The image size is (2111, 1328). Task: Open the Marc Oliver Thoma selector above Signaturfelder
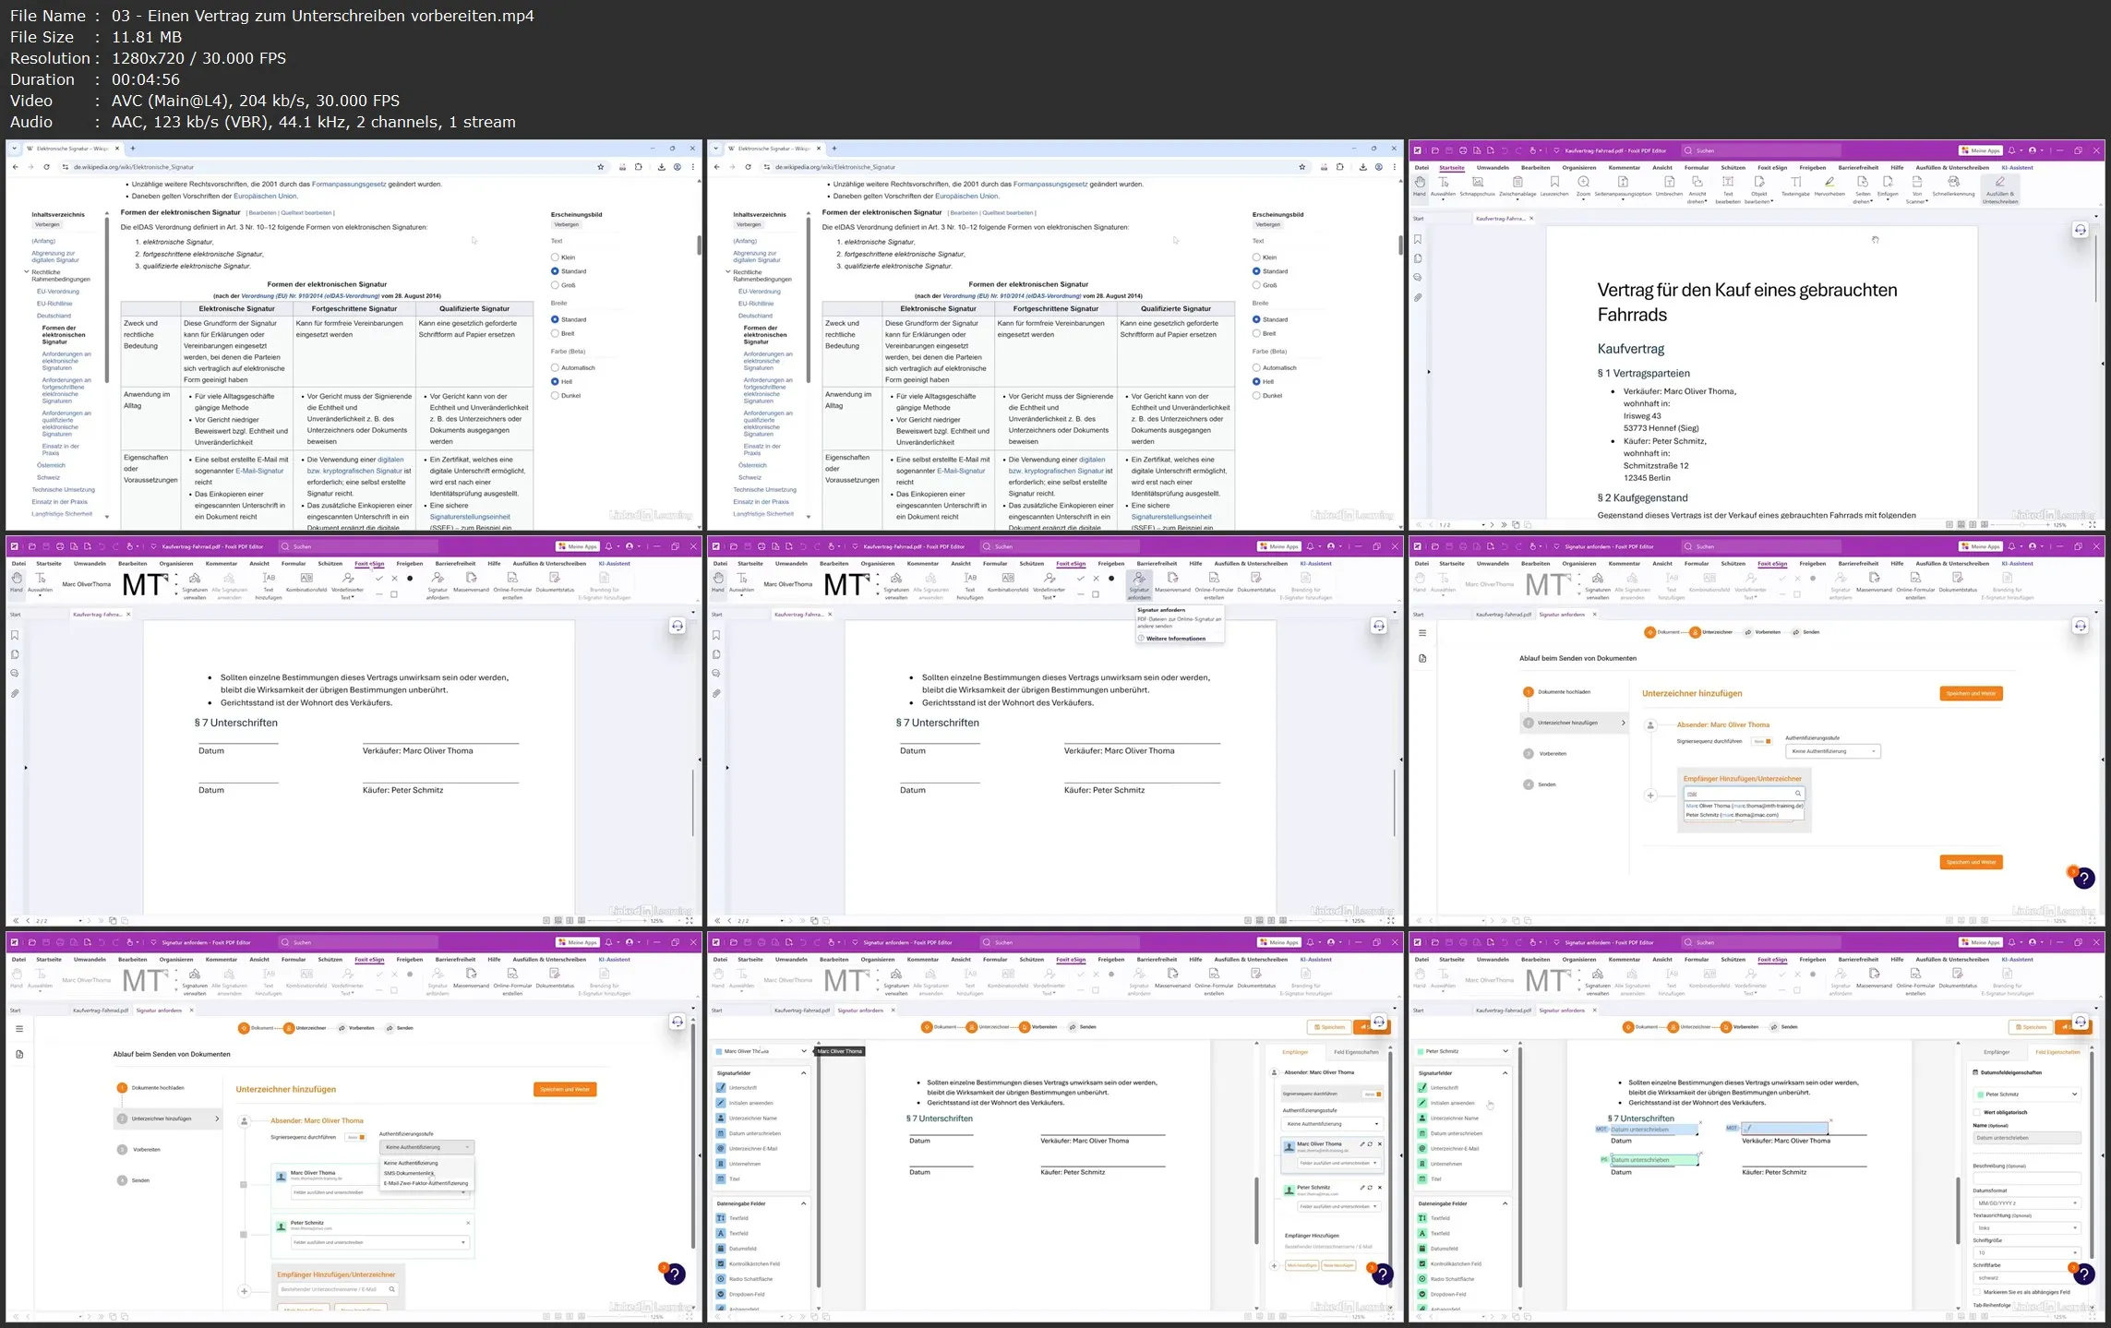coord(761,1051)
